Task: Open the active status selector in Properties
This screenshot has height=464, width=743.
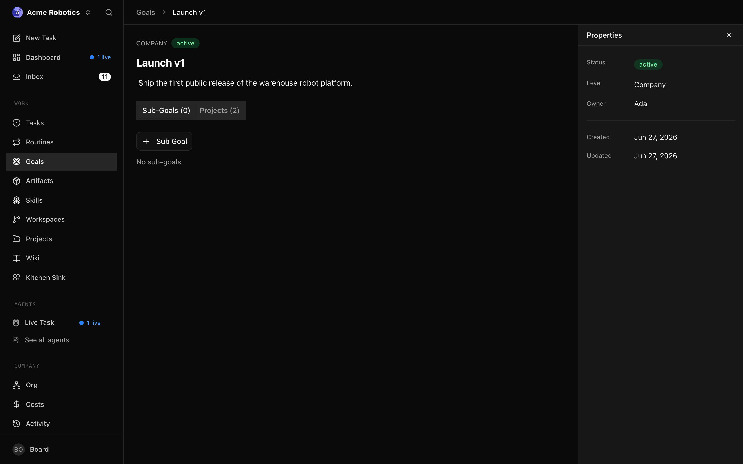Action: pyautogui.click(x=648, y=64)
